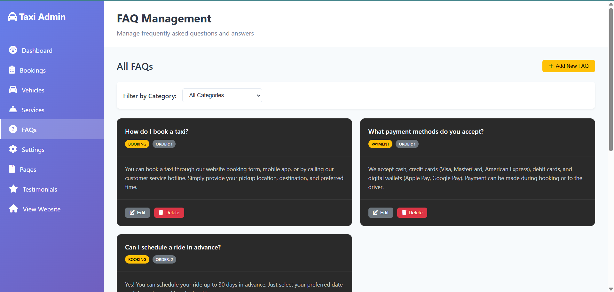Click the Services bell icon
The image size is (614, 292).
coord(13,110)
